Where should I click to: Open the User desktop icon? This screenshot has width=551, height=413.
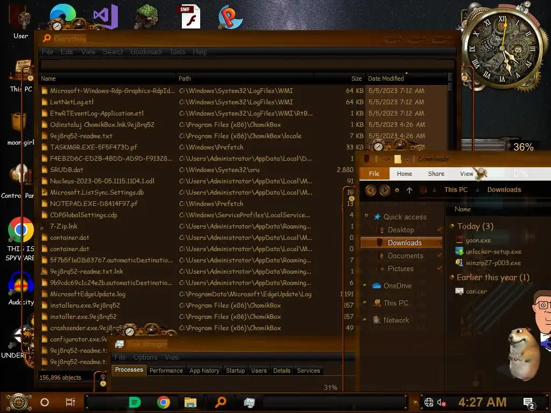(x=20, y=23)
